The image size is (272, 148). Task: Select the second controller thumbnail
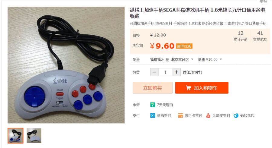coord(34,136)
